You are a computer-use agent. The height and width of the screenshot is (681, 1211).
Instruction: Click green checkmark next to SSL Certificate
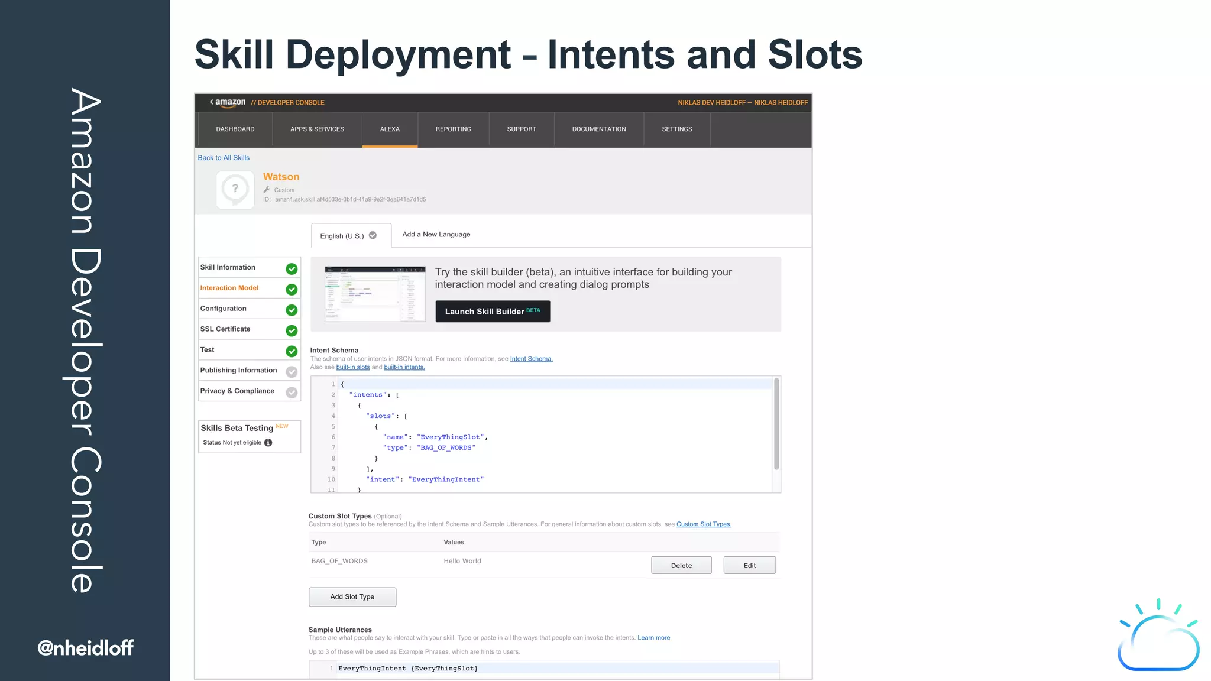click(x=292, y=331)
